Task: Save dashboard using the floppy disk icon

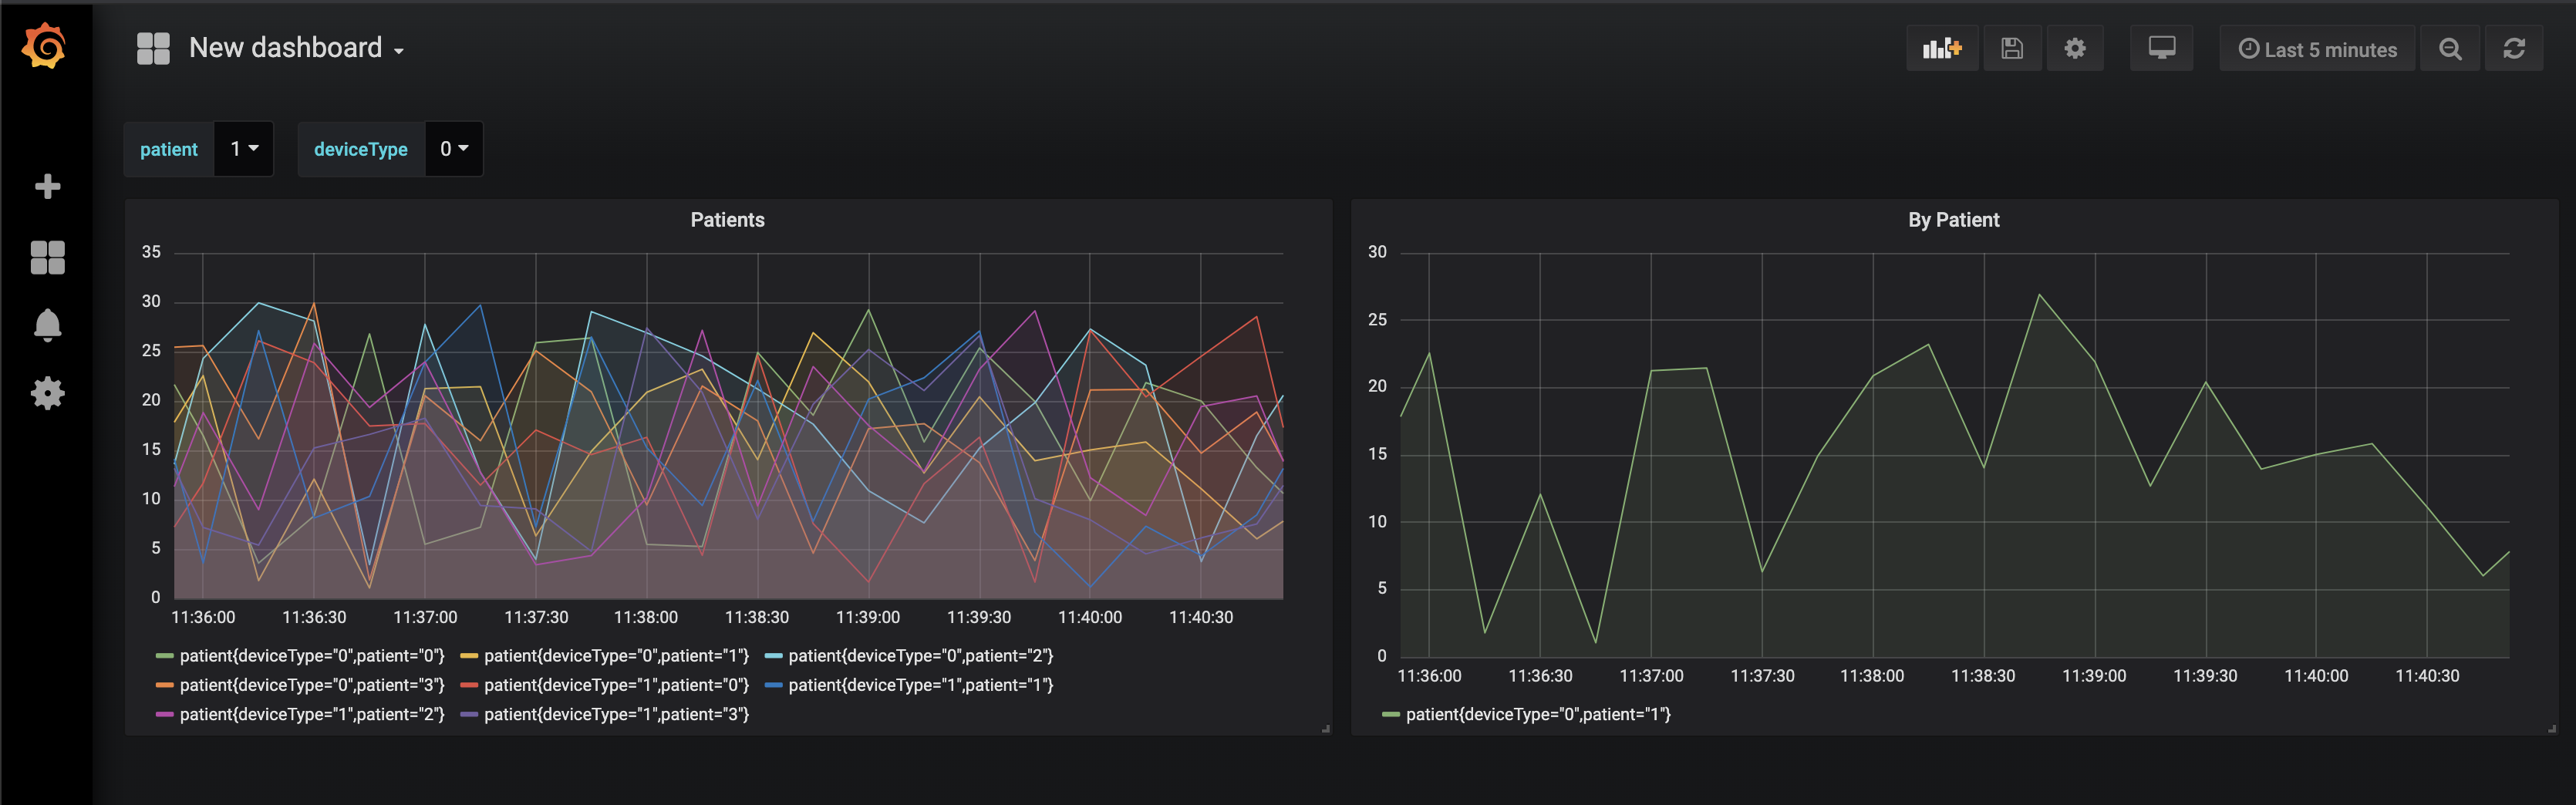Action: 2012,49
